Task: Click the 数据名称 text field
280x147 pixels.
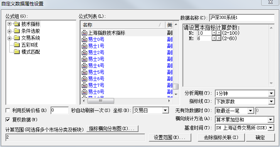Action: pos(241,18)
